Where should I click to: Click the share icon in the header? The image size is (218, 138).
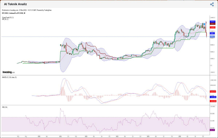point(212,4)
